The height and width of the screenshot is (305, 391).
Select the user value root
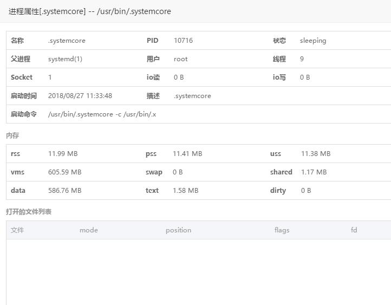pos(181,59)
